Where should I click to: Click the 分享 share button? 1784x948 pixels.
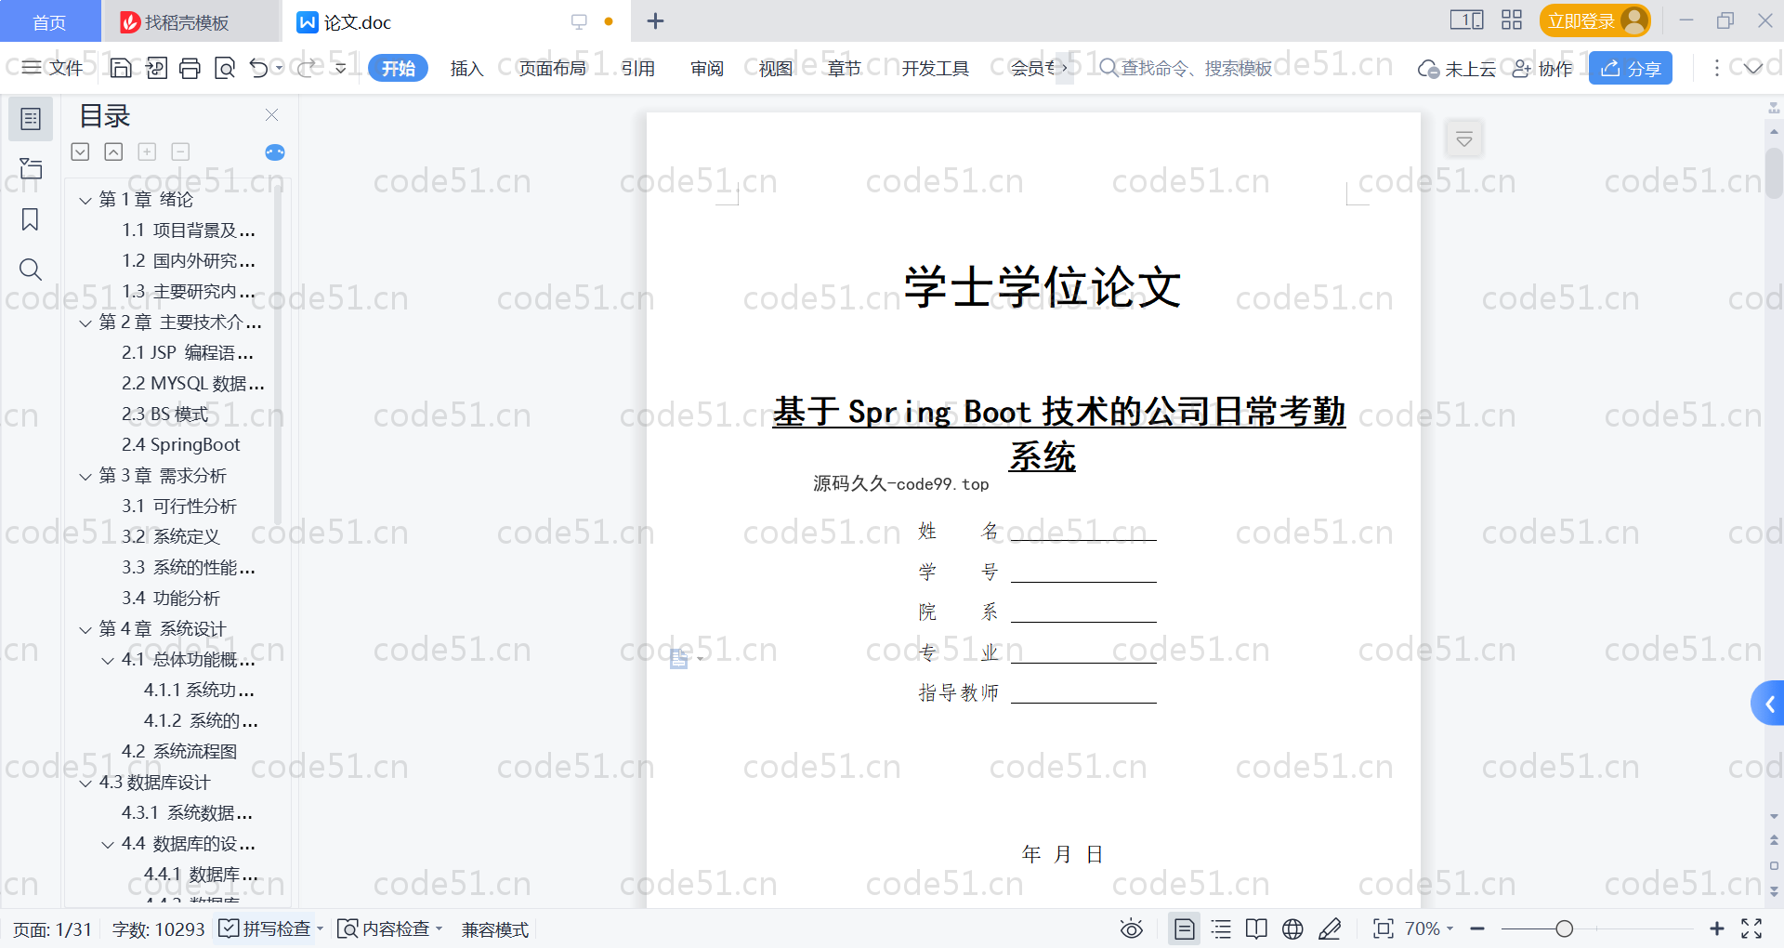(x=1630, y=68)
